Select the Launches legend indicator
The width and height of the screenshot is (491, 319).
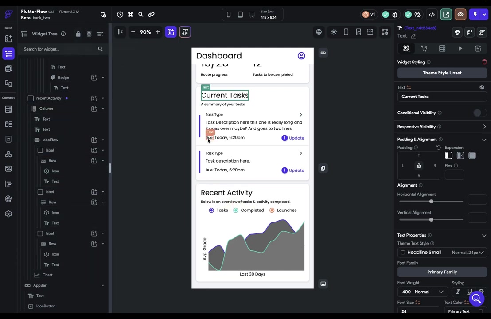coord(272,210)
